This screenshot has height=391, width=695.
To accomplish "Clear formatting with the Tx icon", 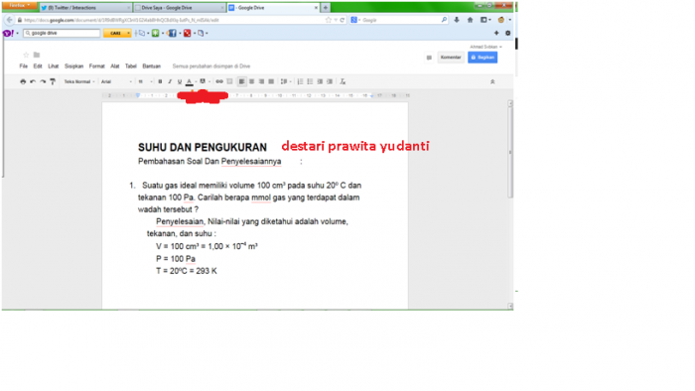I will (x=343, y=81).
